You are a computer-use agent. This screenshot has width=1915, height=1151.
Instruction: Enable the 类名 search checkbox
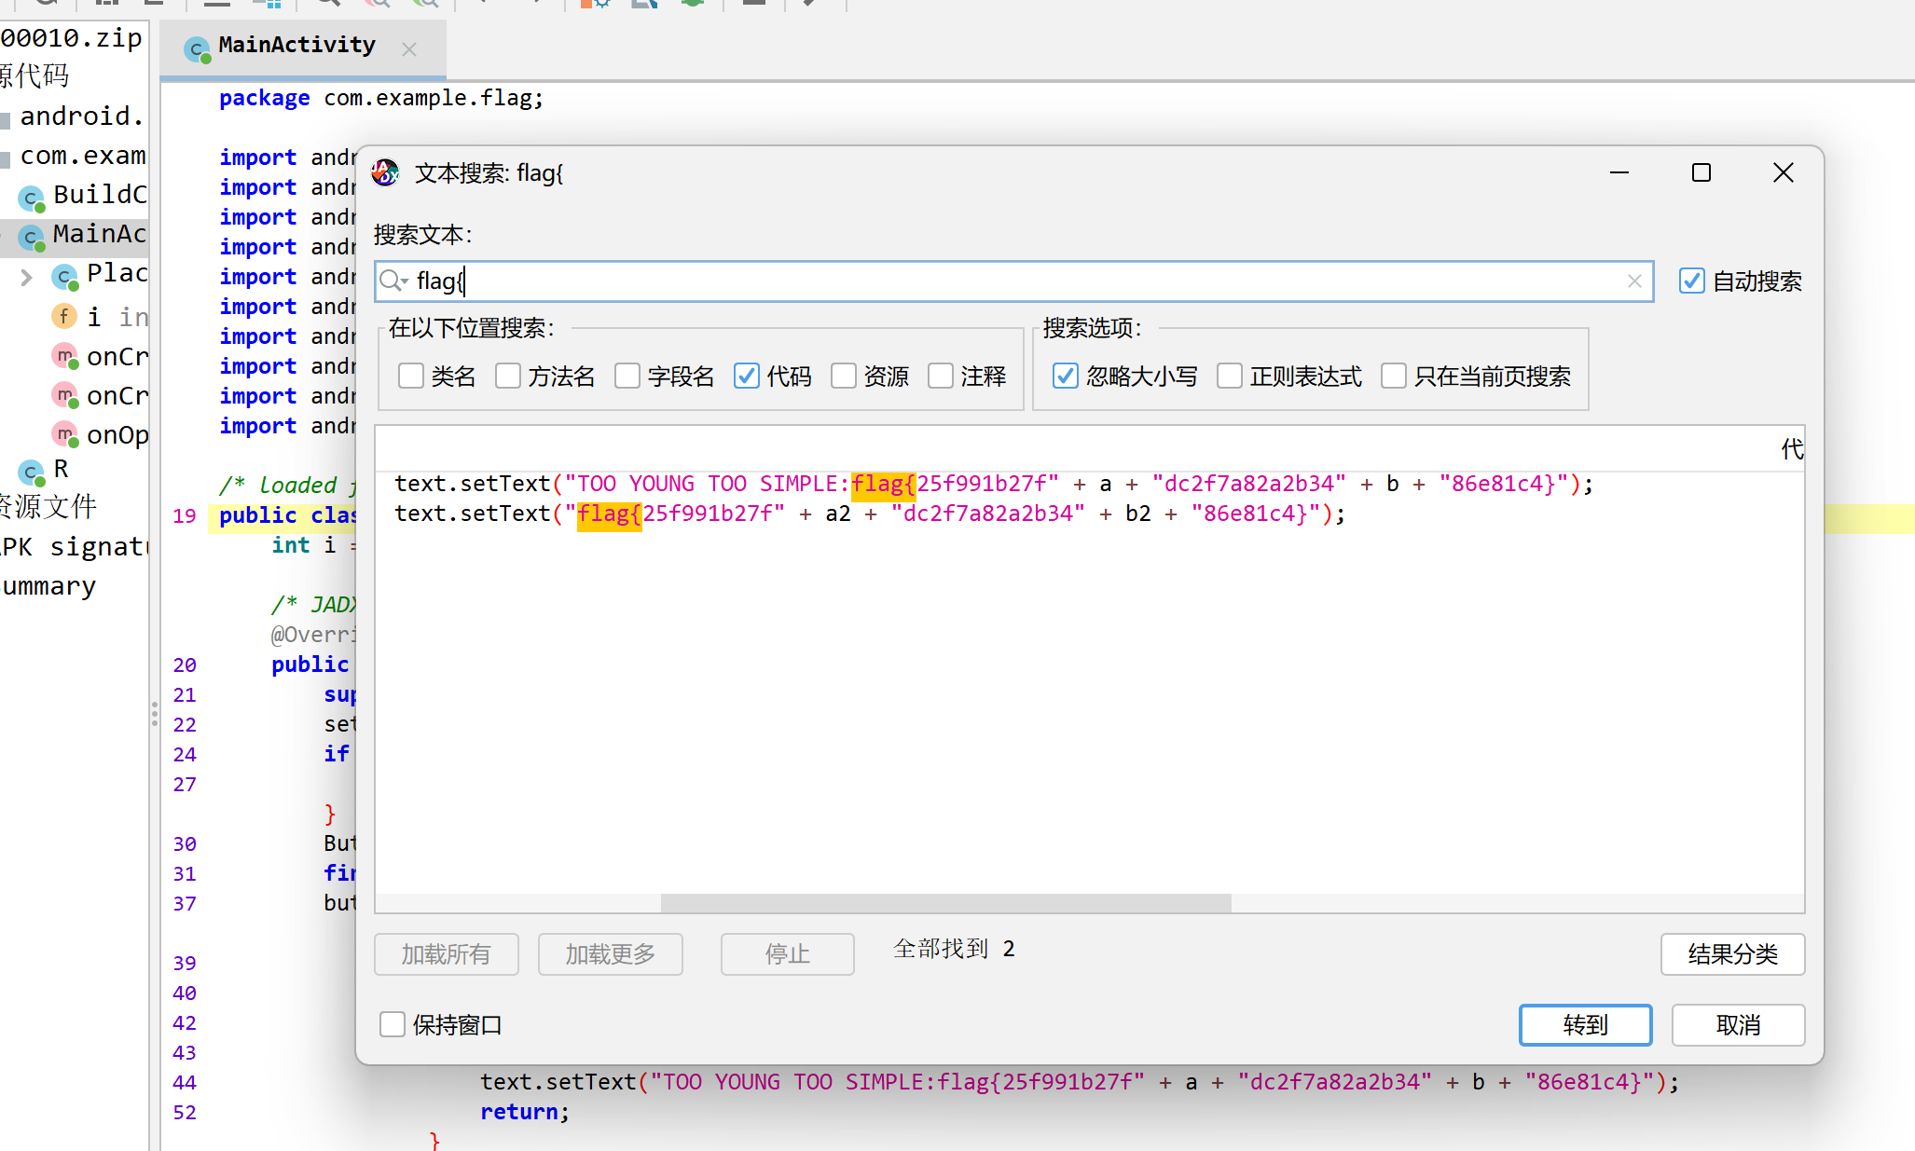click(411, 376)
